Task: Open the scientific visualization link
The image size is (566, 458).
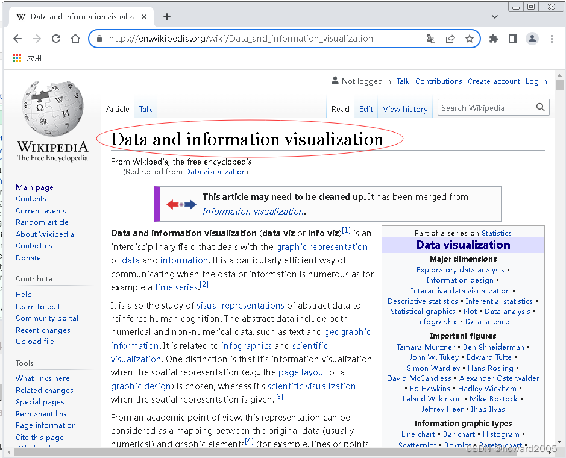Action: (x=312, y=386)
